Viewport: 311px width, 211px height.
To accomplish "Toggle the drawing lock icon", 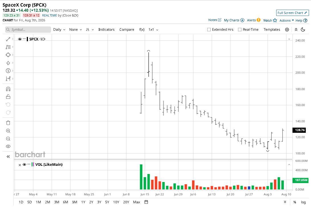I will [x=8, y=97].
